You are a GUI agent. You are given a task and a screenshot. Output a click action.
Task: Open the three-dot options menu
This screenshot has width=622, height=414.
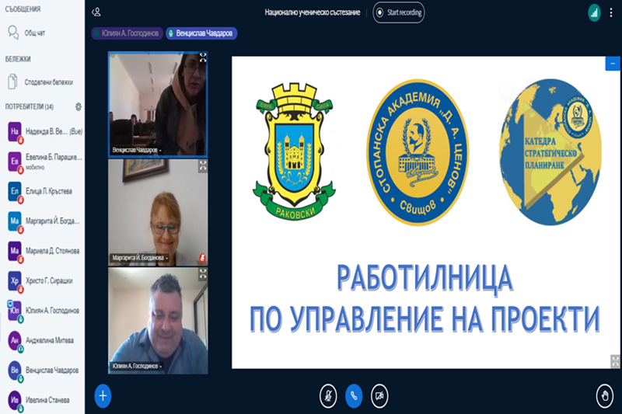pos(611,12)
